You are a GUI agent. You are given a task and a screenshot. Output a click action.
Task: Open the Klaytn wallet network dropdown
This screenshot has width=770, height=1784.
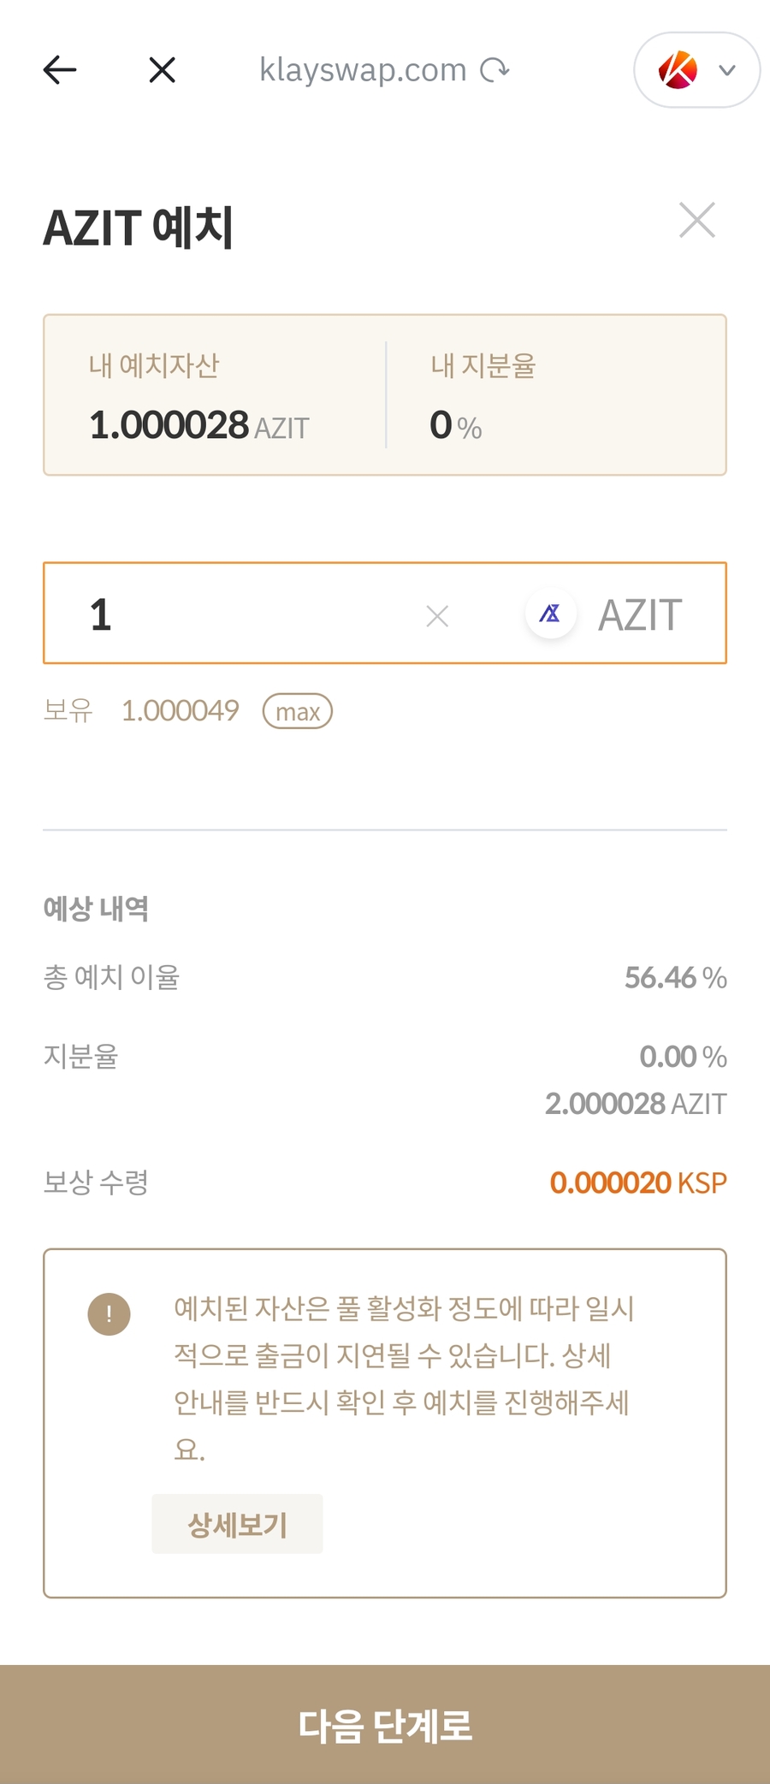(x=678, y=70)
